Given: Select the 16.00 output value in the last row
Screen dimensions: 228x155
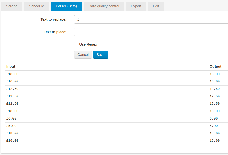Looking at the screenshot, I should [215, 140].
